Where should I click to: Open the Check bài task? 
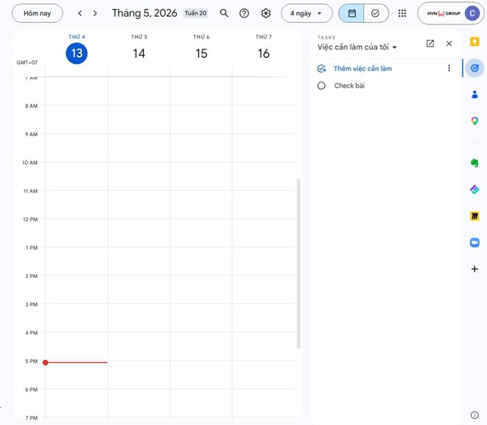coord(349,86)
